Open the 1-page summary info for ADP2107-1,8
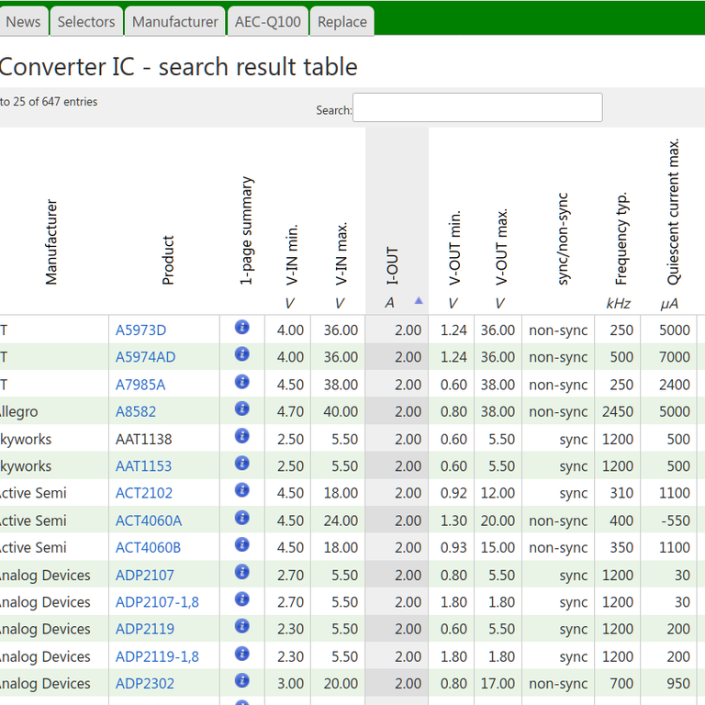Screen dimensions: 705x705 coord(242,599)
